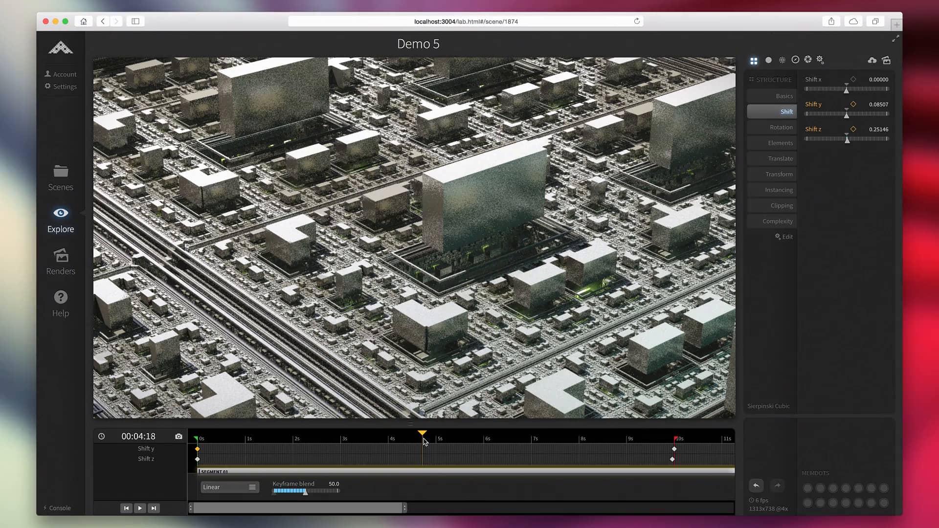Click the camera snapshot icon near the timecode
The image size is (939, 528).
(x=179, y=436)
